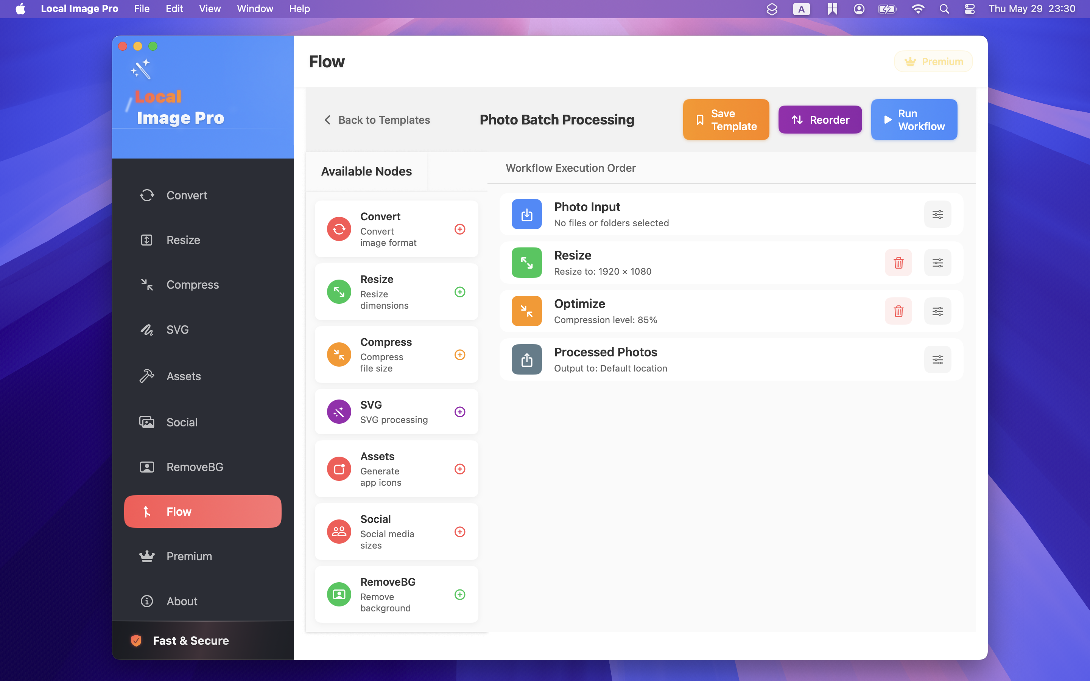Click the Fast & Secure badge

180,641
